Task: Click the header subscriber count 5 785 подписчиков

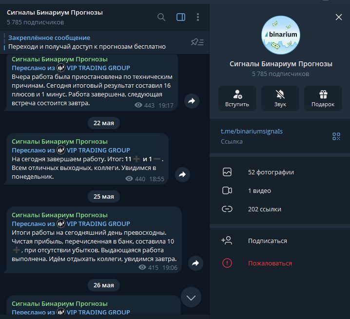Action: [35, 22]
